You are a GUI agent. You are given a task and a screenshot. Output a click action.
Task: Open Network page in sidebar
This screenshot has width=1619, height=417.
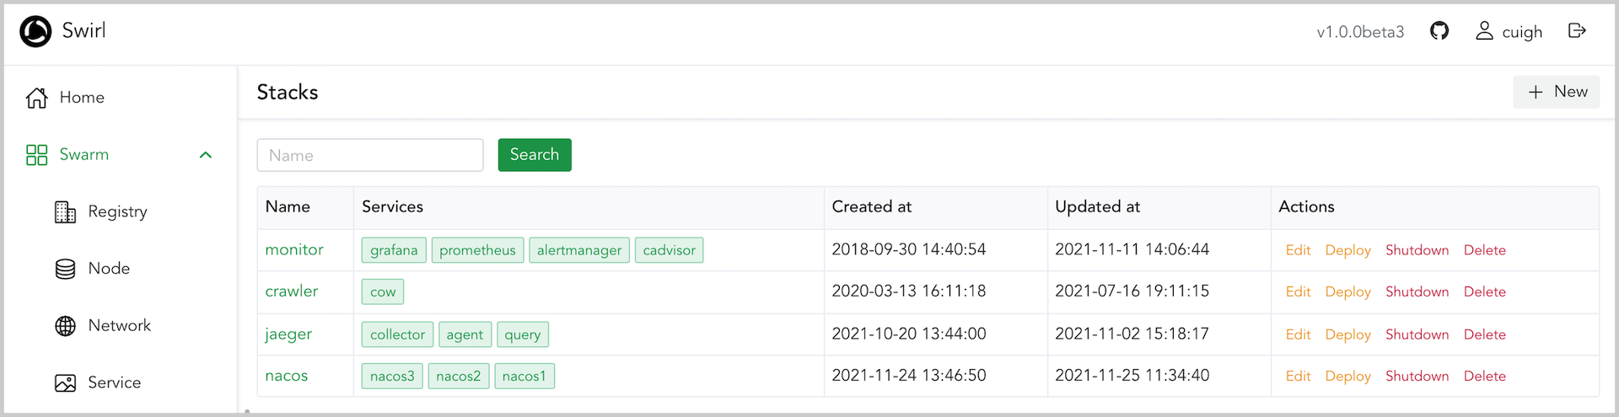(x=119, y=326)
